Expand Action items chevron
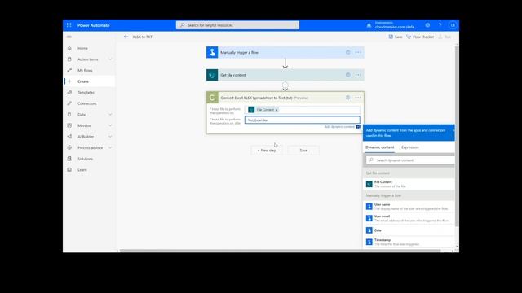The width and height of the screenshot is (522, 293). coord(110,59)
